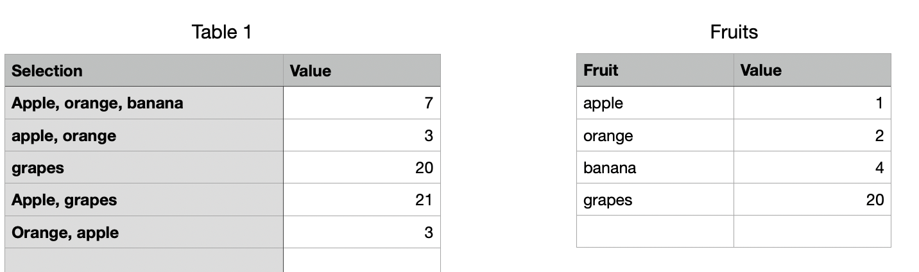This screenshot has height=272, width=919.
Task: Select the Fruit column header in Fruits table
Action: click(x=655, y=70)
